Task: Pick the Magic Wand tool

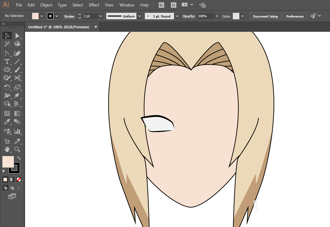Action: (7, 44)
